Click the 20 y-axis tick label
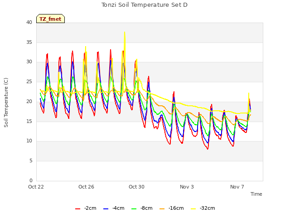 pyautogui.click(x=29, y=101)
